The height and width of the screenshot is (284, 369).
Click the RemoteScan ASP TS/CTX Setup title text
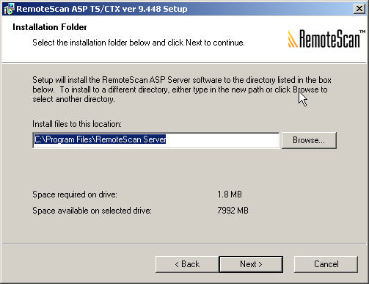click(x=102, y=9)
